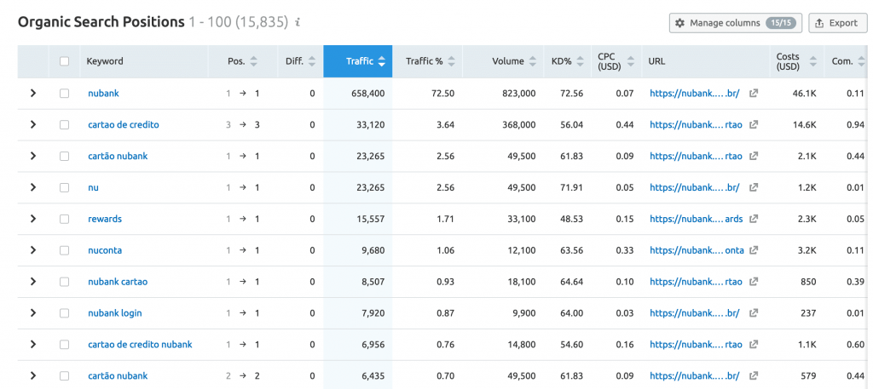Image resolution: width=873 pixels, height=389 pixels.
Task: Sort by Diff. column arrows
Action: (x=312, y=61)
